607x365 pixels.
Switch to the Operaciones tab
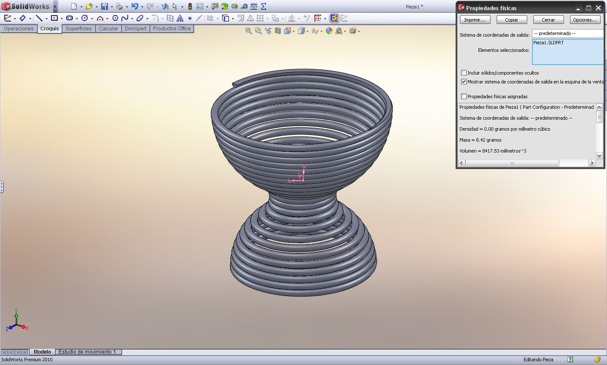(19, 29)
